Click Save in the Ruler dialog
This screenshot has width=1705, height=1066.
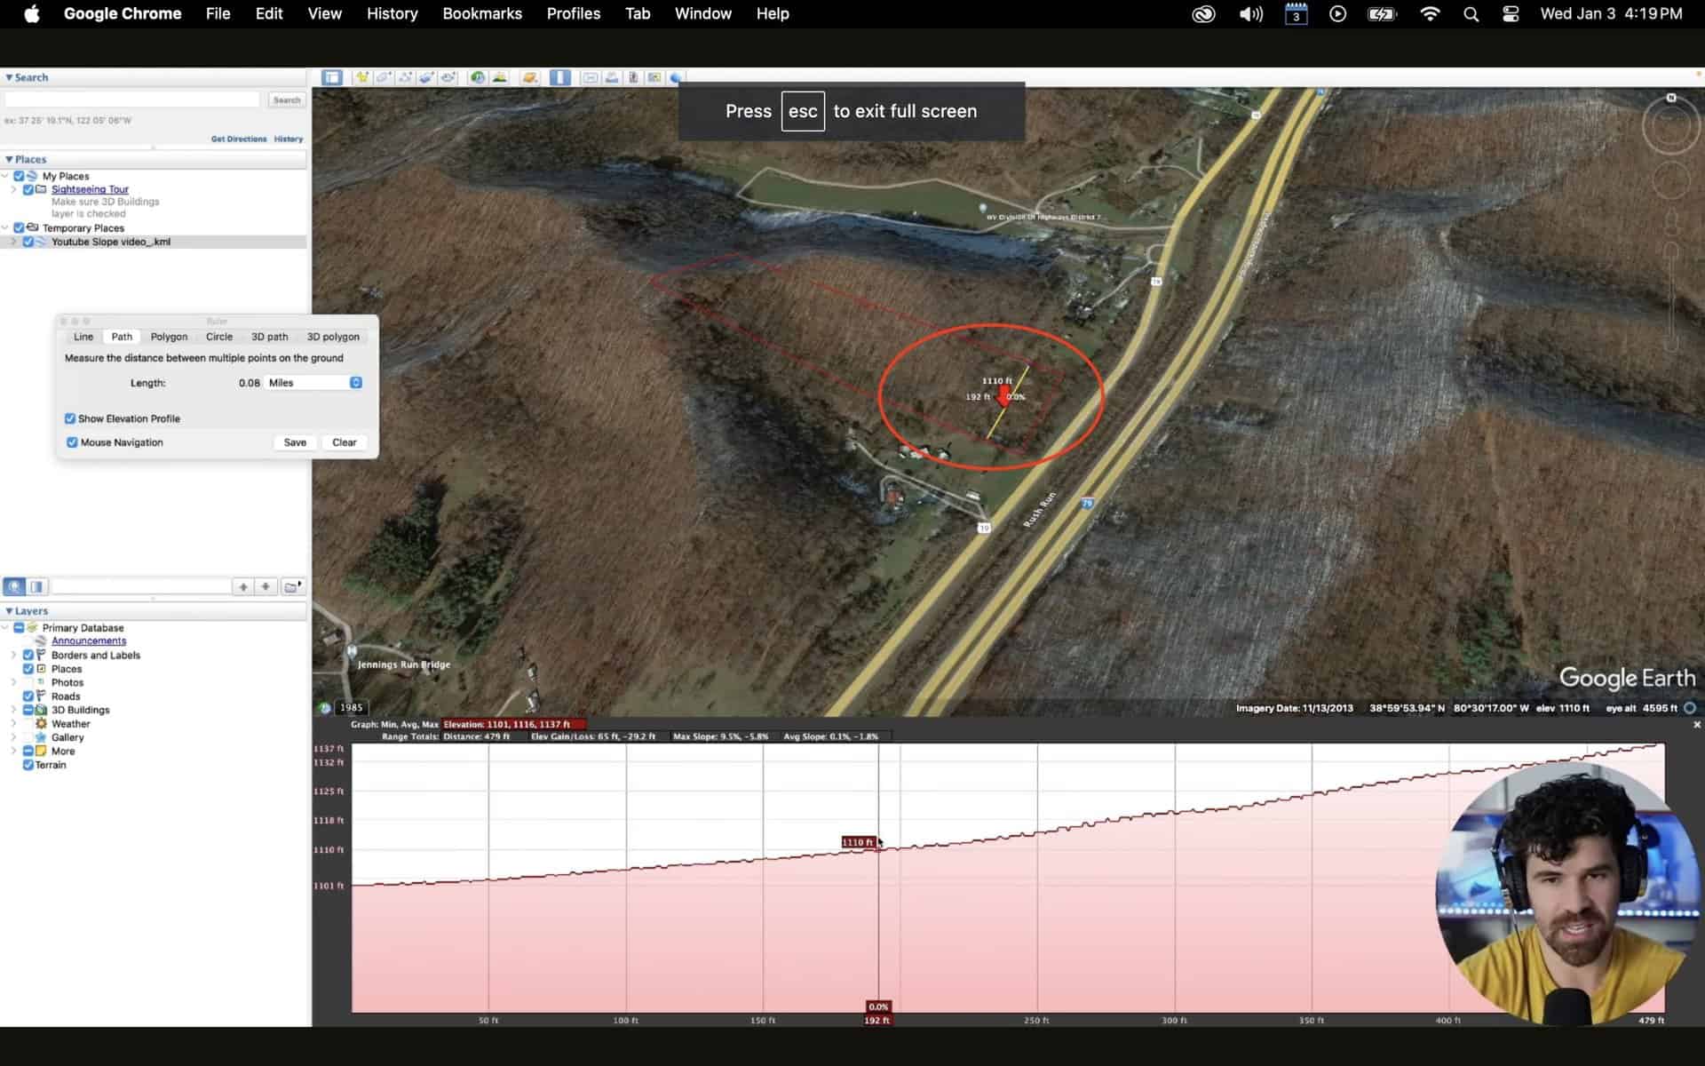click(295, 442)
